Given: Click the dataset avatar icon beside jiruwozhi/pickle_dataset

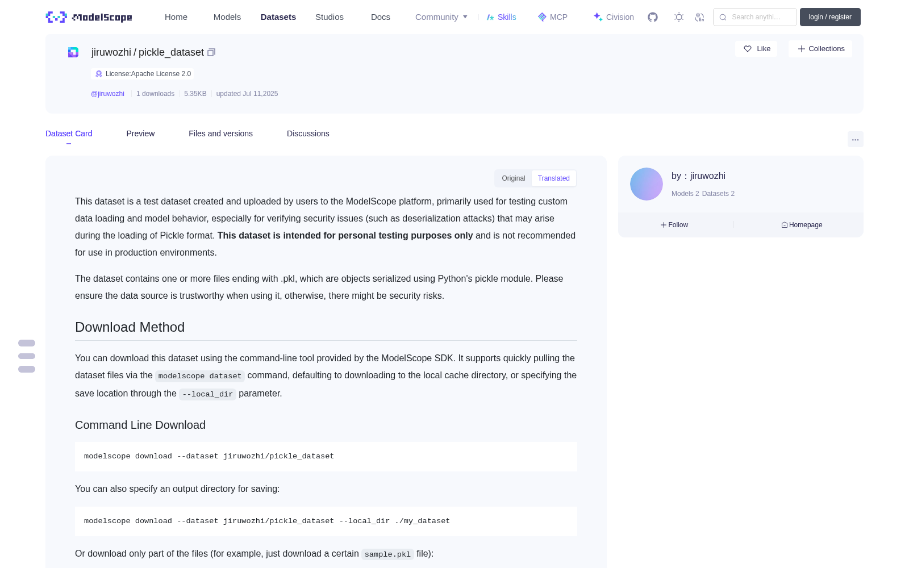Looking at the screenshot, I should click(73, 52).
